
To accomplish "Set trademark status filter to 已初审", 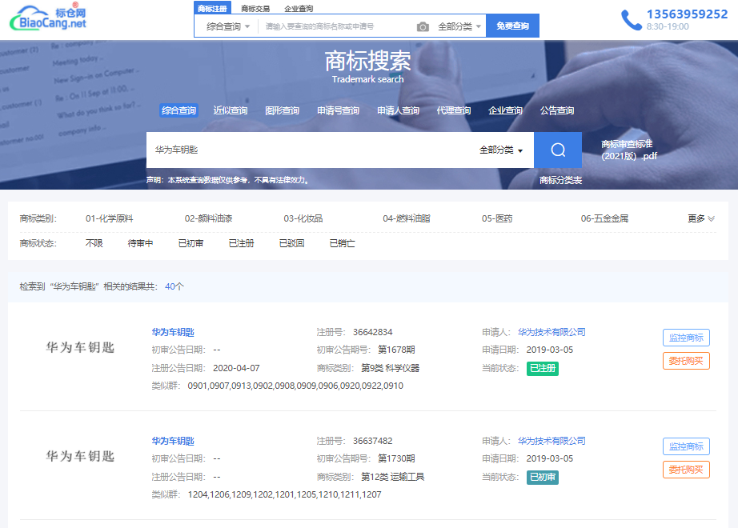I will point(191,243).
